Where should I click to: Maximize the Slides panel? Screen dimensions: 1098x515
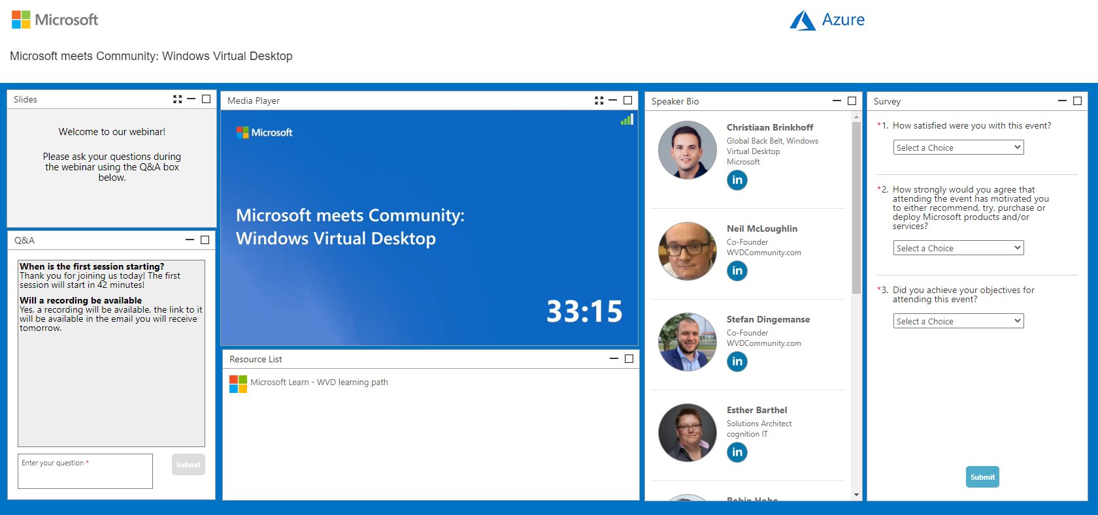pyautogui.click(x=207, y=99)
